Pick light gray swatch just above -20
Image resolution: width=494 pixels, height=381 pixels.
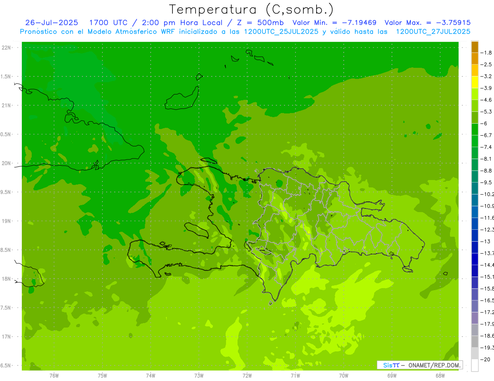(x=475, y=353)
